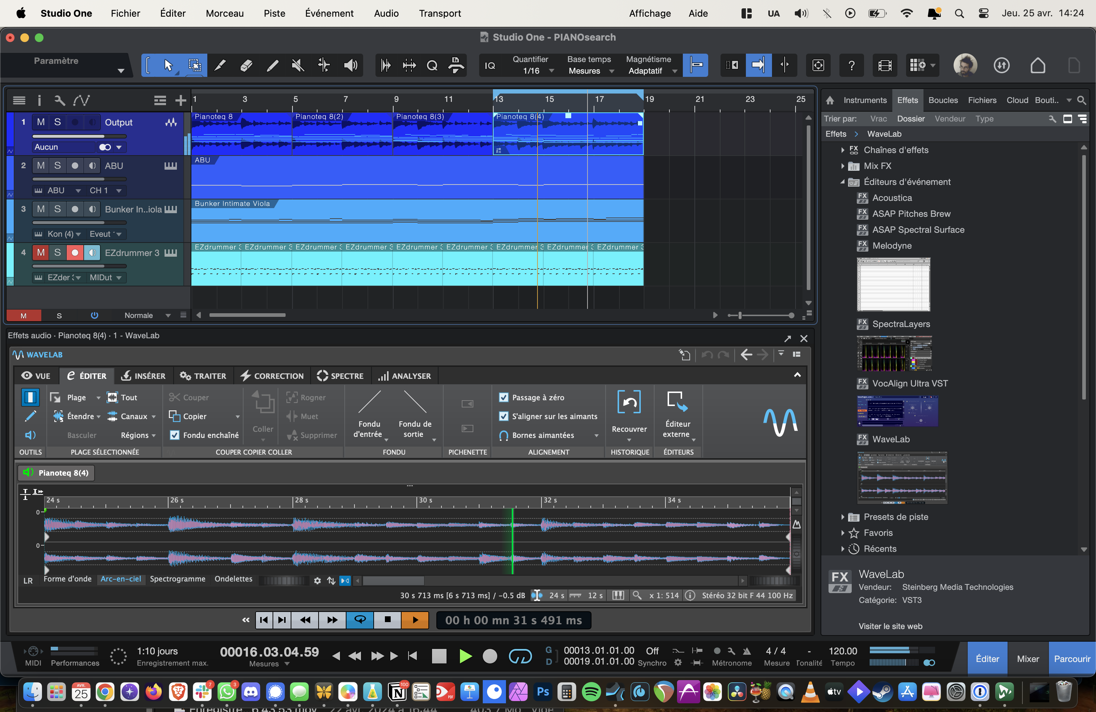Disable the Fondu enchaîné checkbox
Viewport: 1096px width, 712px height.
pyautogui.click(x=175, y=435)
